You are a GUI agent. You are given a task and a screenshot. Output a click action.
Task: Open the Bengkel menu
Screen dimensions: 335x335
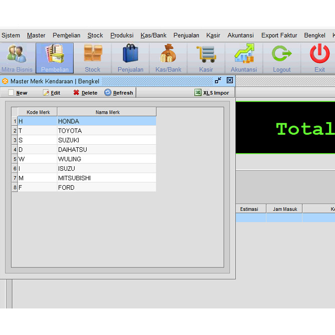pos(314,35)
